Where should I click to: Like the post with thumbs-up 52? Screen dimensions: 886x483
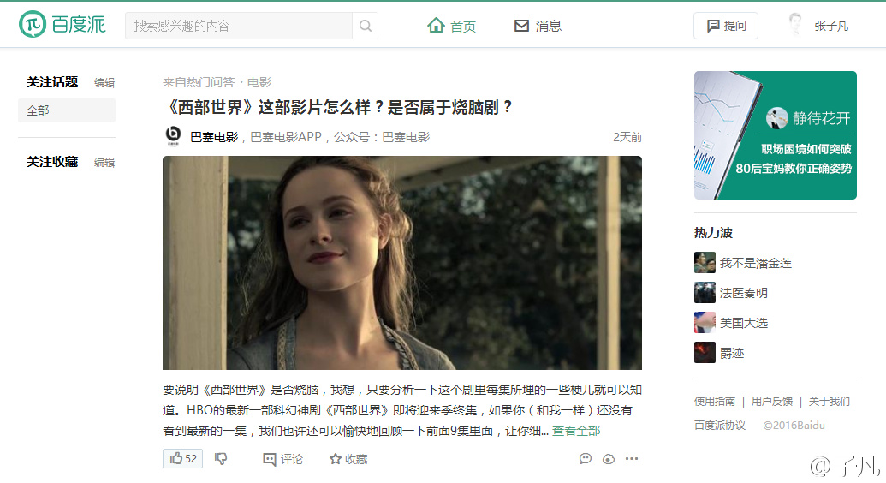(182, 458)
